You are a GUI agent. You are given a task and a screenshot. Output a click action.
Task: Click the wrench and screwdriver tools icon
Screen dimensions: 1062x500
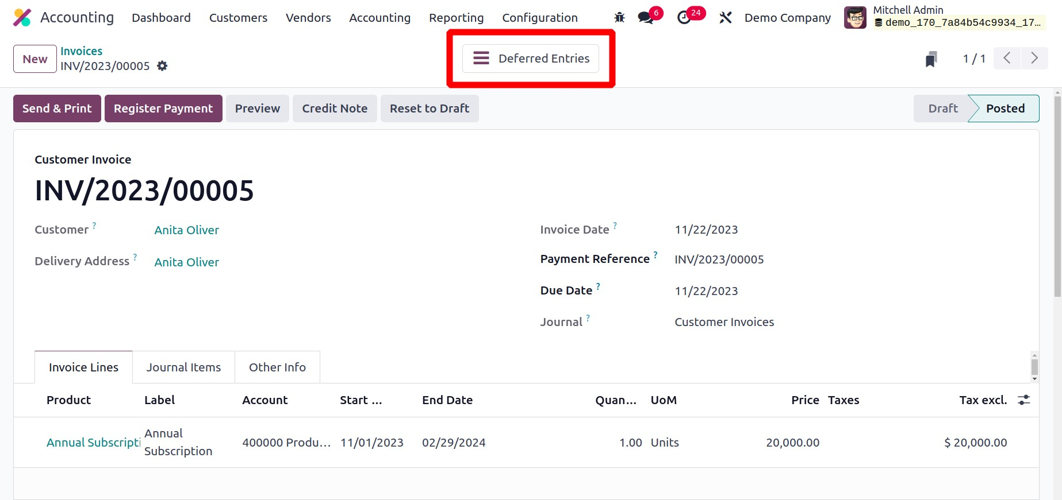click(726, 18)
